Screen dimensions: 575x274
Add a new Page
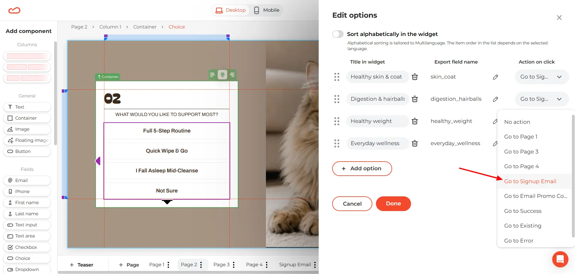(129, 265)
